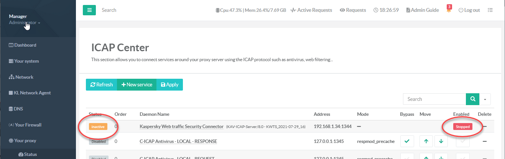Toggle the sidebar with the hamburger button
Image resolution: width=505 pixels, height=159 pixels.
click(89, 10)
